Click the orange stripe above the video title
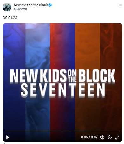The height and width of the screenshot is (144, 124). (88, 45)
